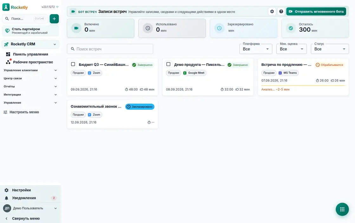Tick checkbox on Демо продукта meeting card

click(x=168, y=64)
